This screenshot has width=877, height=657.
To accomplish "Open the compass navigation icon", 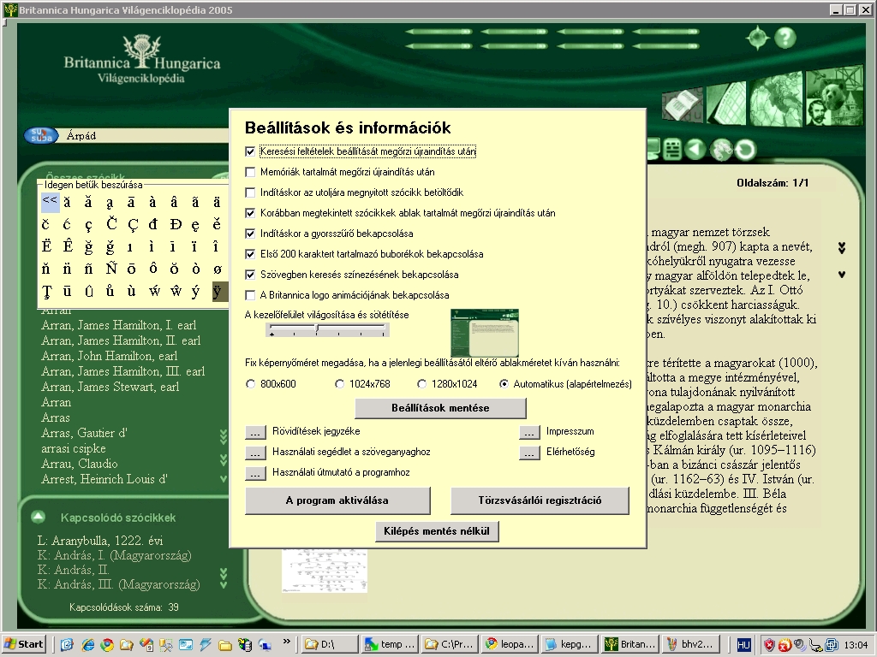I will click(757, 38).
